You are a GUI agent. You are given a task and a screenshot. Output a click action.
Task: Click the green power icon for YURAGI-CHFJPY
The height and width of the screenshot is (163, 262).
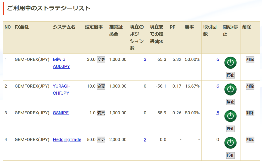tap(231, 89)
